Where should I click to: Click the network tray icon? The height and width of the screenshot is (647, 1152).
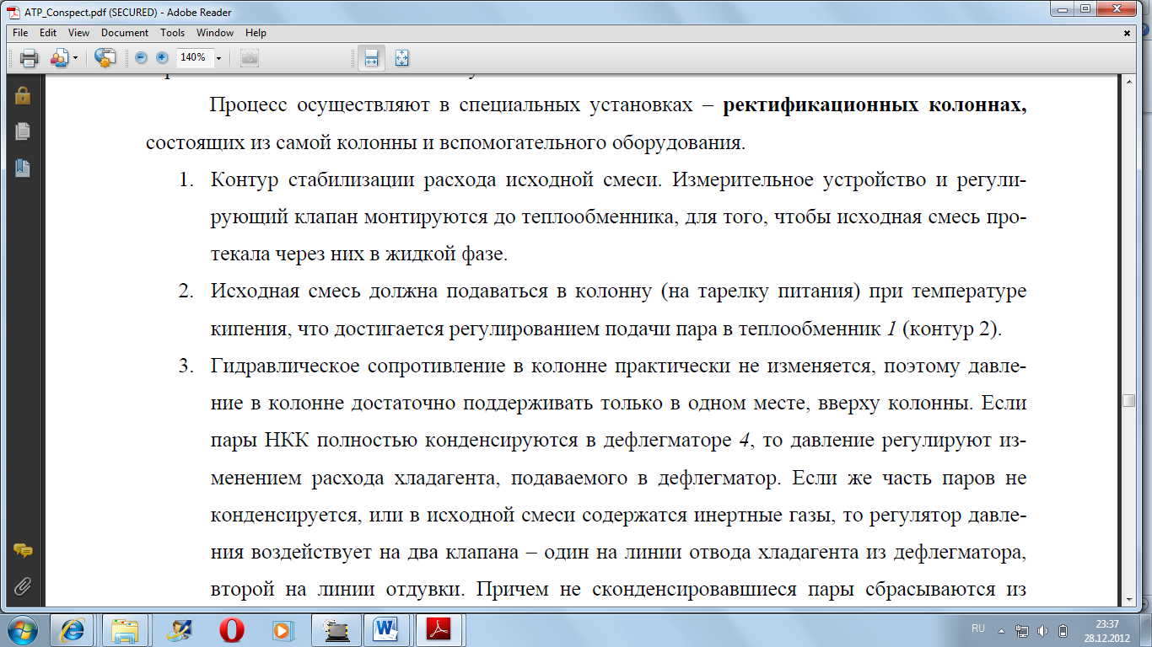click(x=1022, y=629)
